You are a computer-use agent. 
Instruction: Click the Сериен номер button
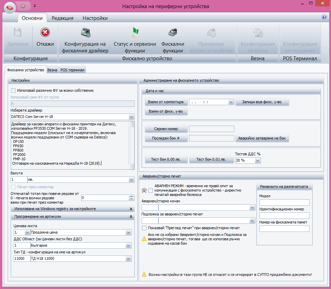166,129
